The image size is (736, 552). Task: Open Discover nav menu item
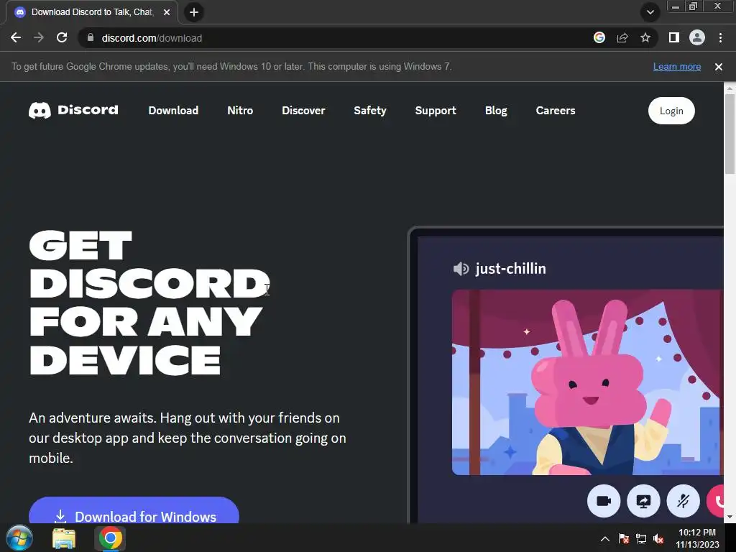pos(303,110)
